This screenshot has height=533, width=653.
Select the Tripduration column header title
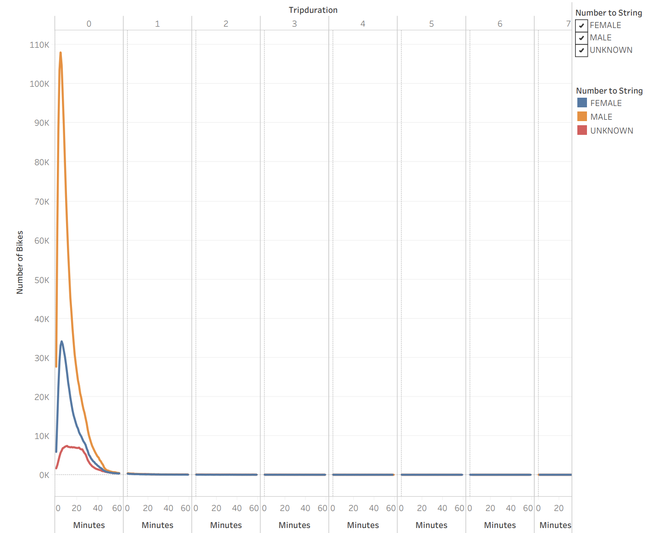pos(313,10)
